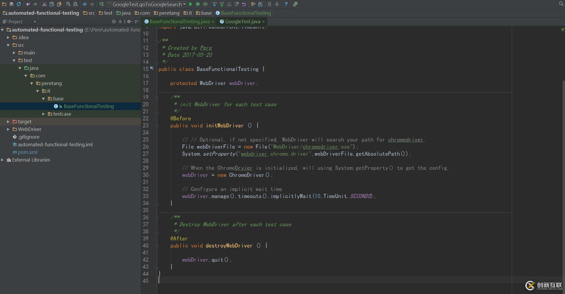Expand the testcase package

44,114
